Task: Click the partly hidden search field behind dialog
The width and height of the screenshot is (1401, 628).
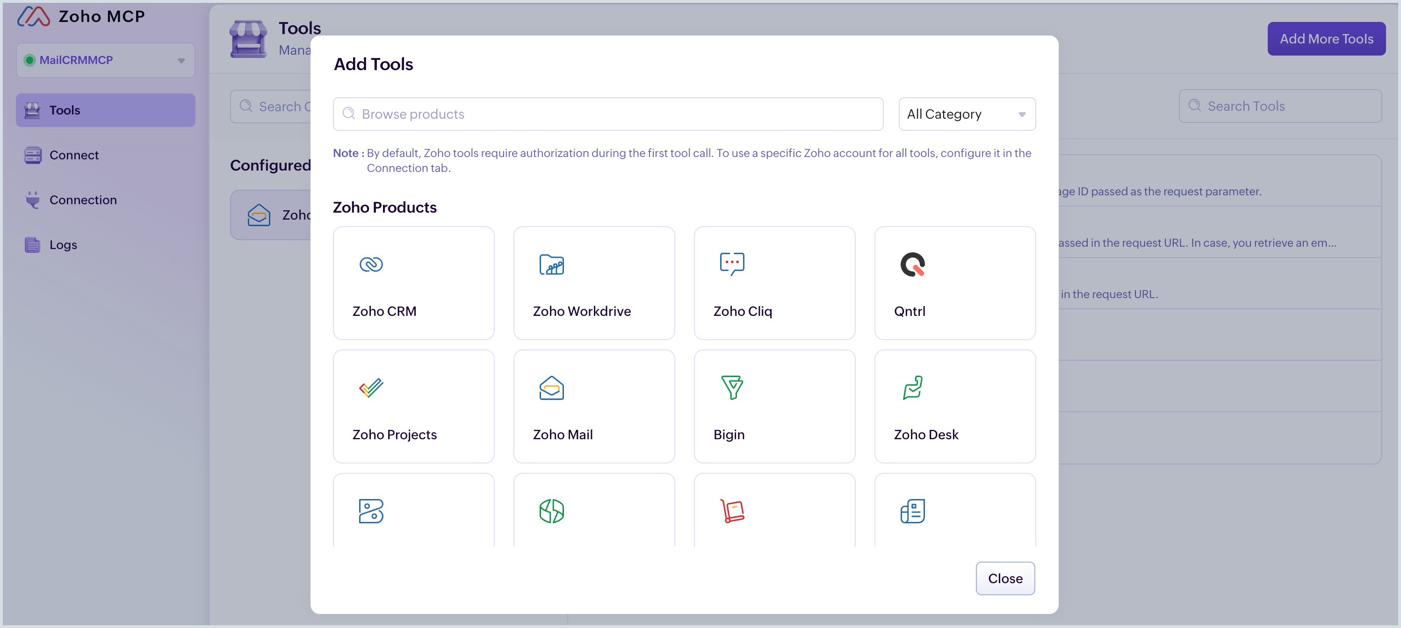Action: click(x=270, y=107)
